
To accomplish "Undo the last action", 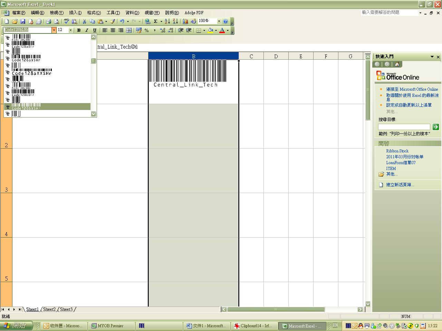I will pyautogui.click(x=122, y=21).
